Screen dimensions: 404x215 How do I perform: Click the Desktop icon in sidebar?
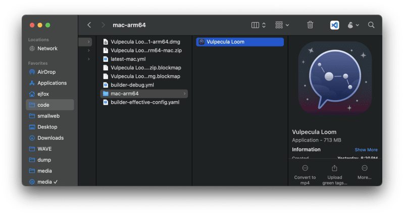(x=32, y=127)
